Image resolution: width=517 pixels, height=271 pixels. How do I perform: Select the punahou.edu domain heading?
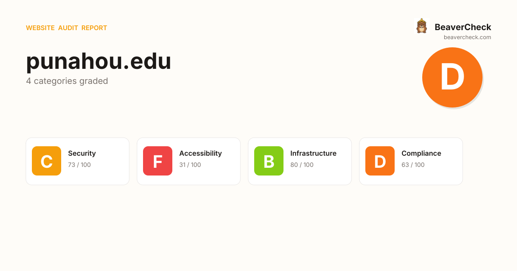99,61
